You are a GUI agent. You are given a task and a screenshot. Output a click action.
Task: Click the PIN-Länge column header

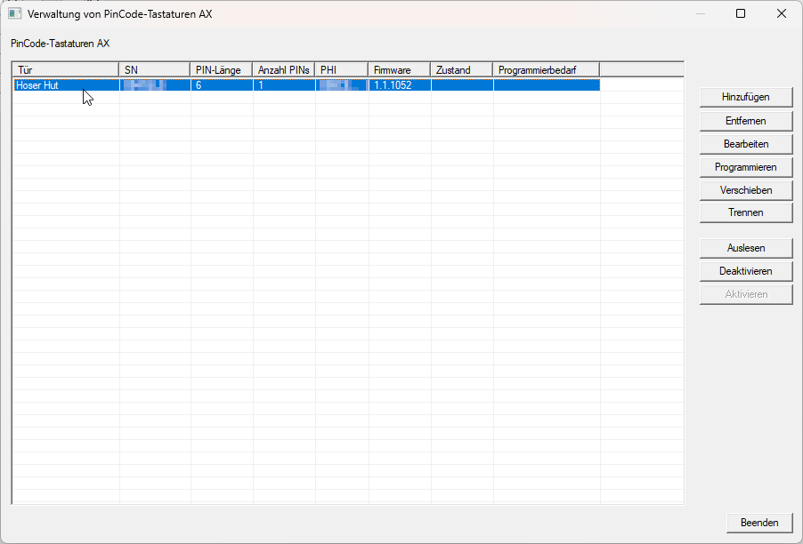point(222,70)
